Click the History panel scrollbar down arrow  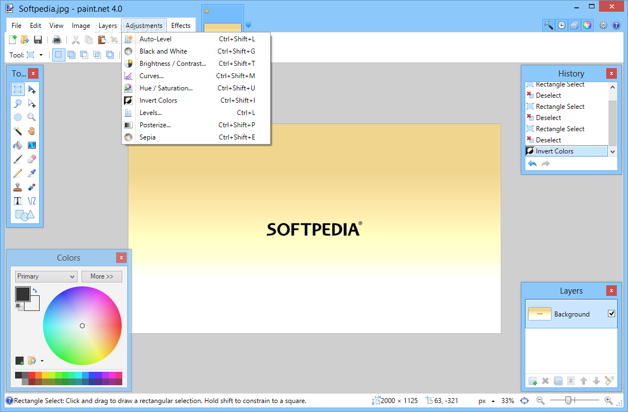point(612,152)
